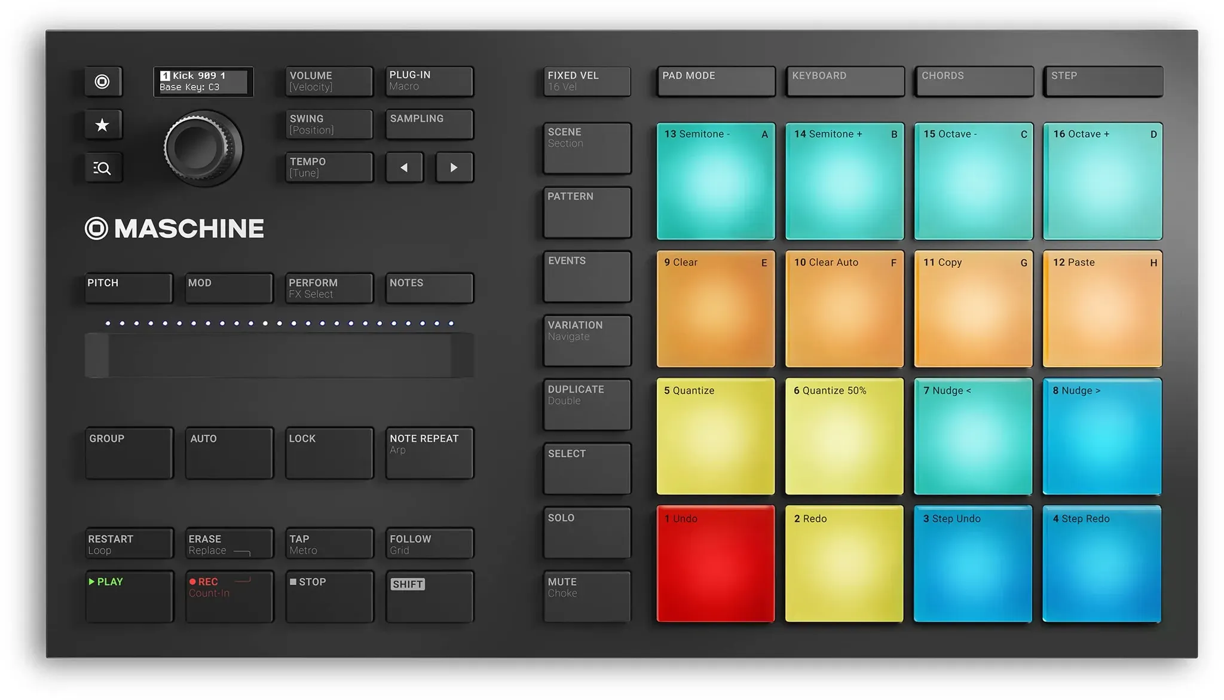Click the Kick 909 1 display
The height and width of the screenshot is (700, 1224).
coord(203,81)
